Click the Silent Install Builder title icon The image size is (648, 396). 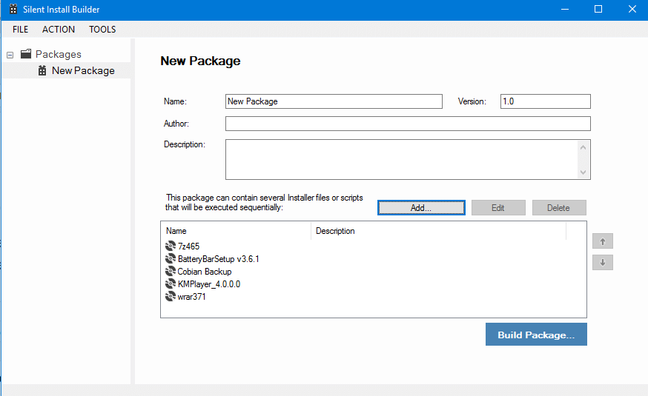(x=13, y=9)
